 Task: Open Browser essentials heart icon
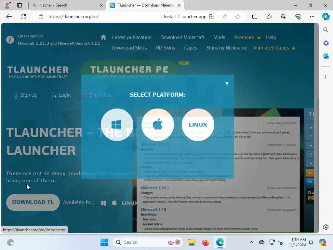(298, 17)
